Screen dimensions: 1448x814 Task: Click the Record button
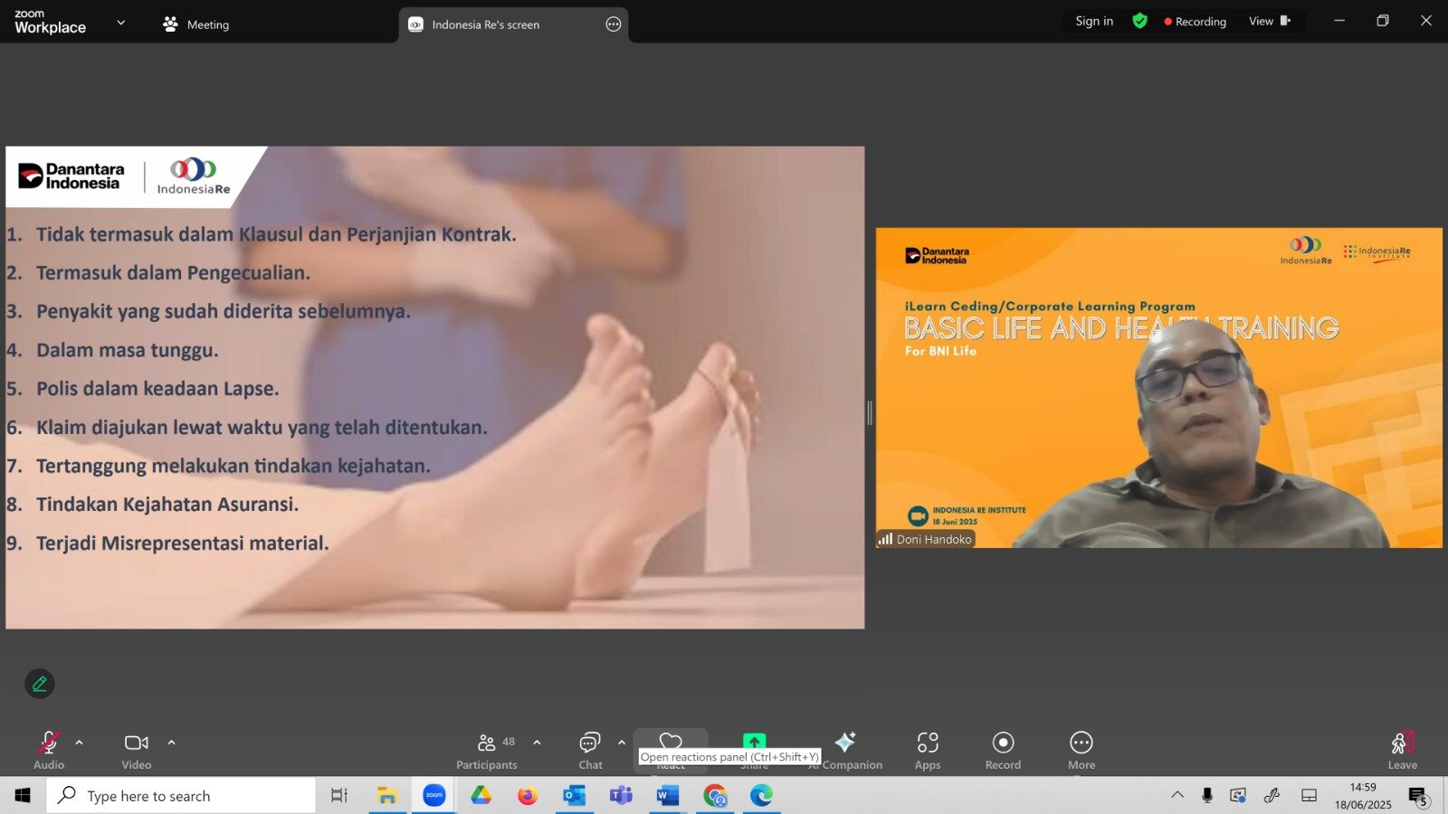[x=1003, y=751]
